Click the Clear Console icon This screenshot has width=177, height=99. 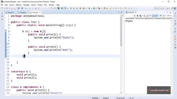click(x=144, y=16)
